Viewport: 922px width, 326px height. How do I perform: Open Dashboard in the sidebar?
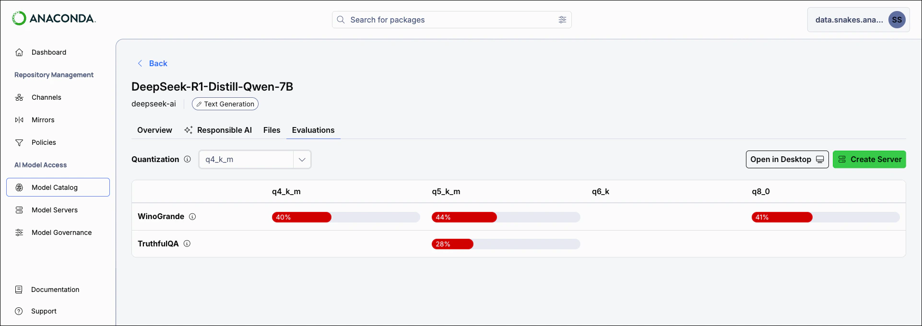(x=58, y=52)
